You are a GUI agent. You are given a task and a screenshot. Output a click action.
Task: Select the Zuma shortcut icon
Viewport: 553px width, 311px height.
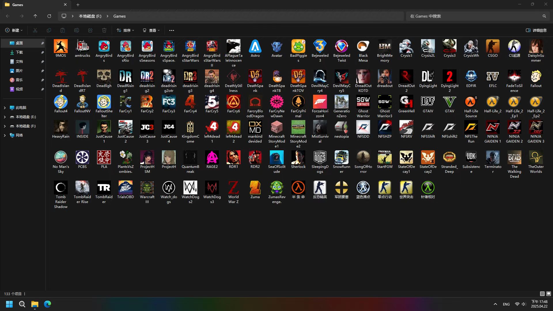tap(255, 187)
